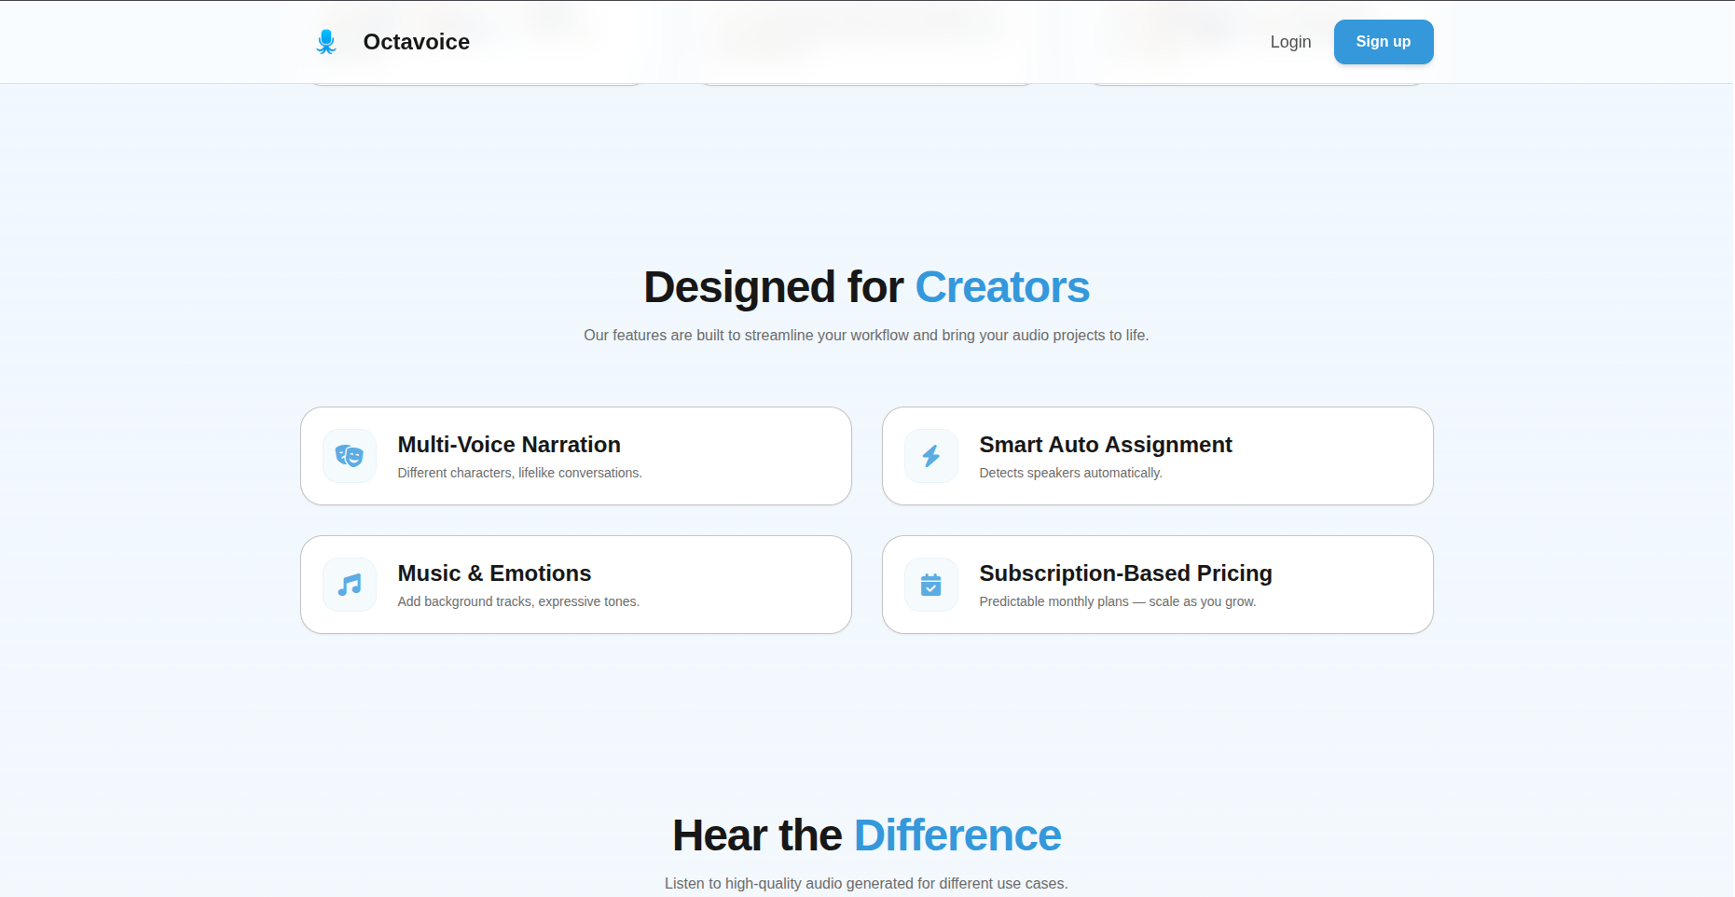Screen dimensions: 1735x897
Task: Open the Smart Auto Assignment feature card
Action: click(x=1157, y=456)
